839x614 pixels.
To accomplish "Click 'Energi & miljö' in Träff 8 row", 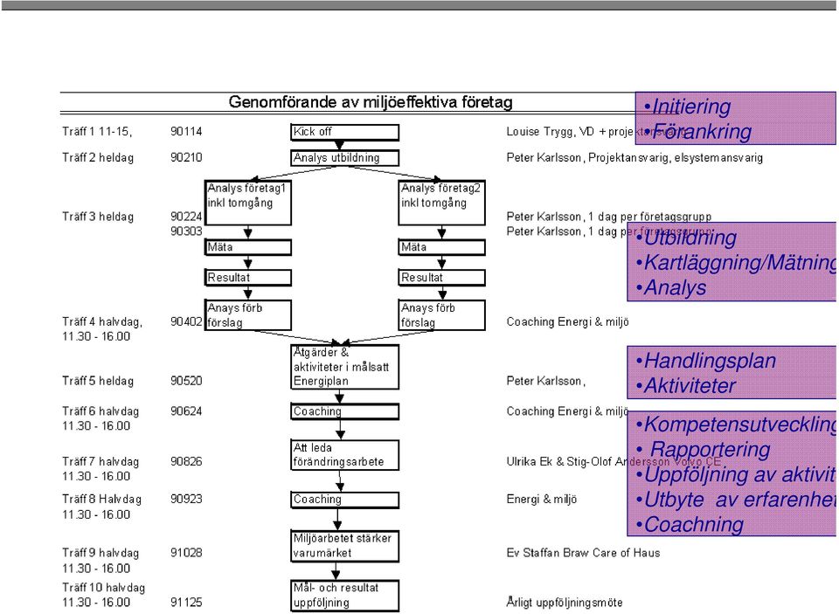I will (542, 499).
